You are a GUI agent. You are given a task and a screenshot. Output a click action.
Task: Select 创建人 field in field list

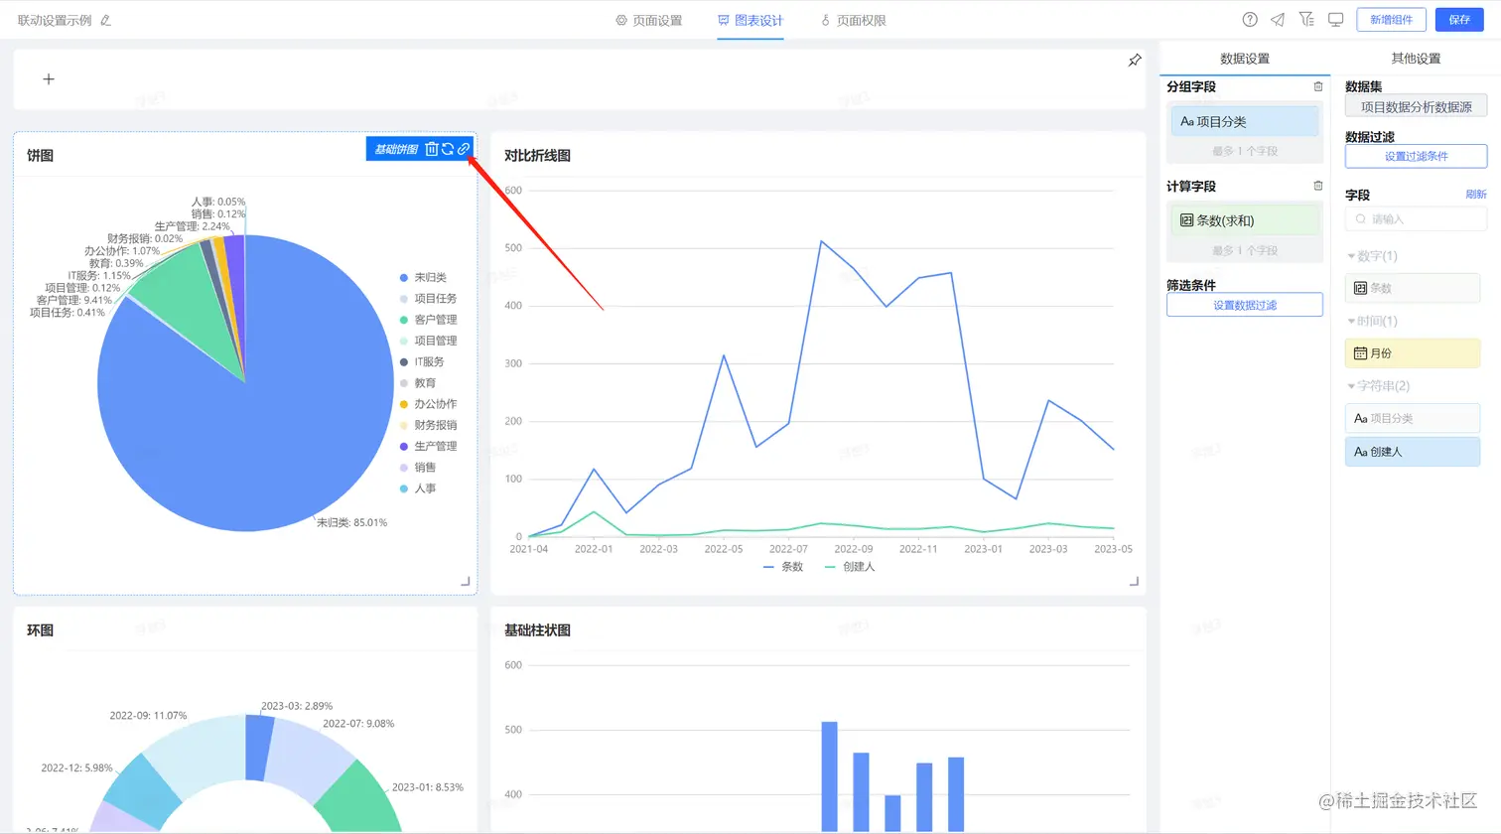coord(1413,452)
